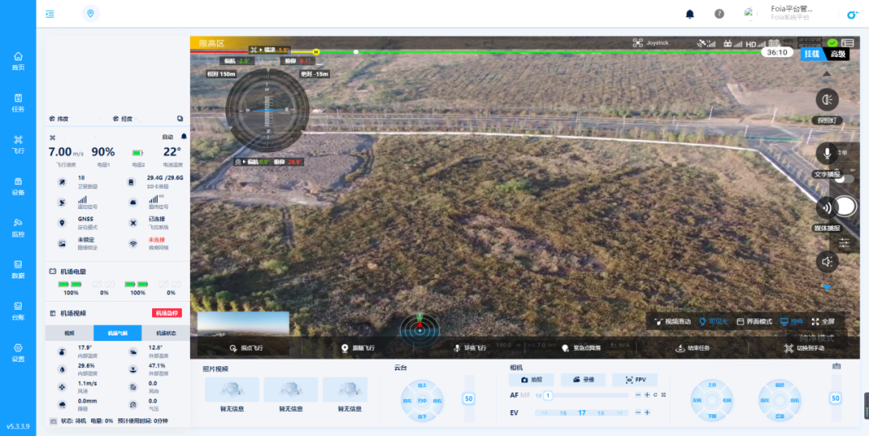The image size is (869, 436).
Task: Turn on the 探照灯 searchlight icon
Action: pos(826,100)
